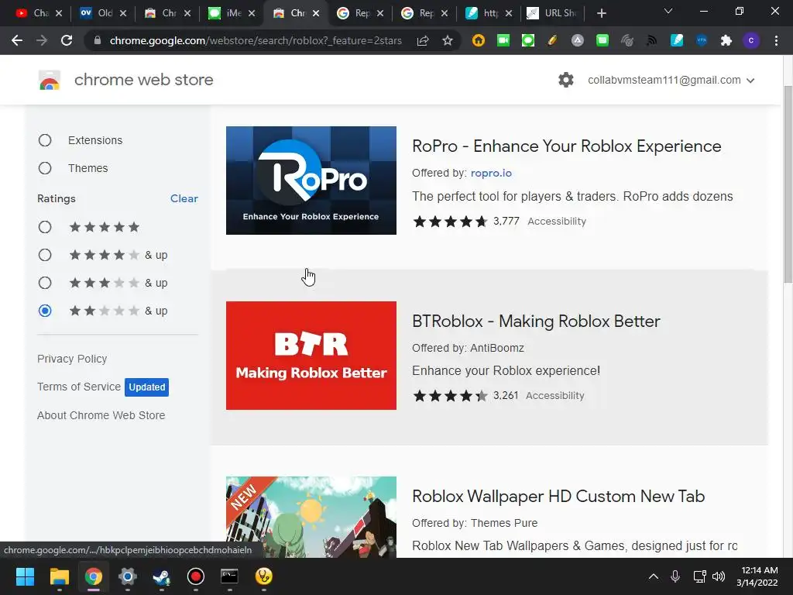Open BTRoblox - Making Roblox Better title
Image resolution: width=793 pixels, height=595 pixels.
(536, 322)
